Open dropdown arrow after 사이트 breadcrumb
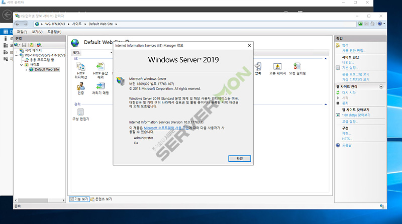The width and height of the screenshot is (402, 224). pyautogui.click(x=85, y=24)
